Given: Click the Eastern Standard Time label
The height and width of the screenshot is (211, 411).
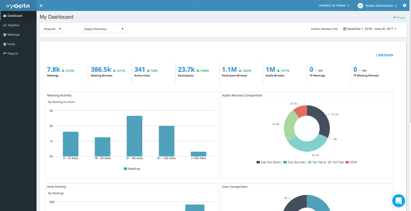Looking at the screenshot, I should click(324, 29).
